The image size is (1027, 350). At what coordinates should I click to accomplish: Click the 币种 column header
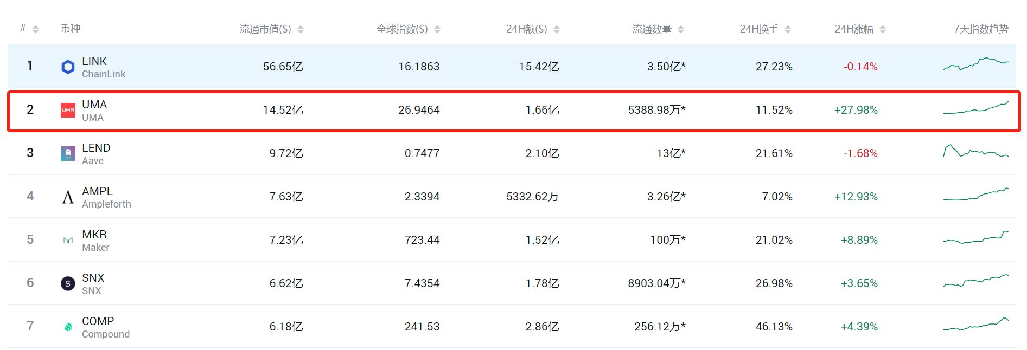[x=71, y=29]
